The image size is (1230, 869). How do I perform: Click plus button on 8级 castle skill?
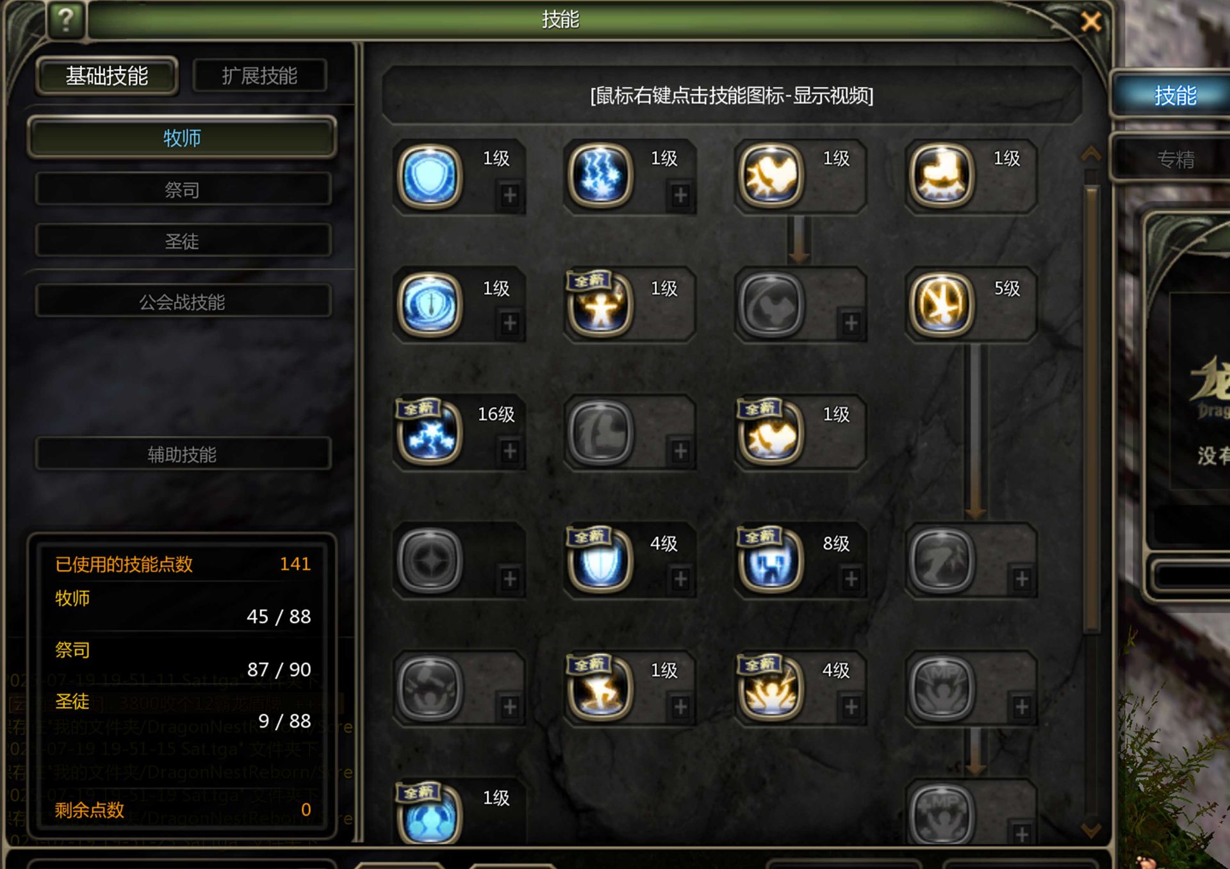pyautogui.click(x=851, y=579)
